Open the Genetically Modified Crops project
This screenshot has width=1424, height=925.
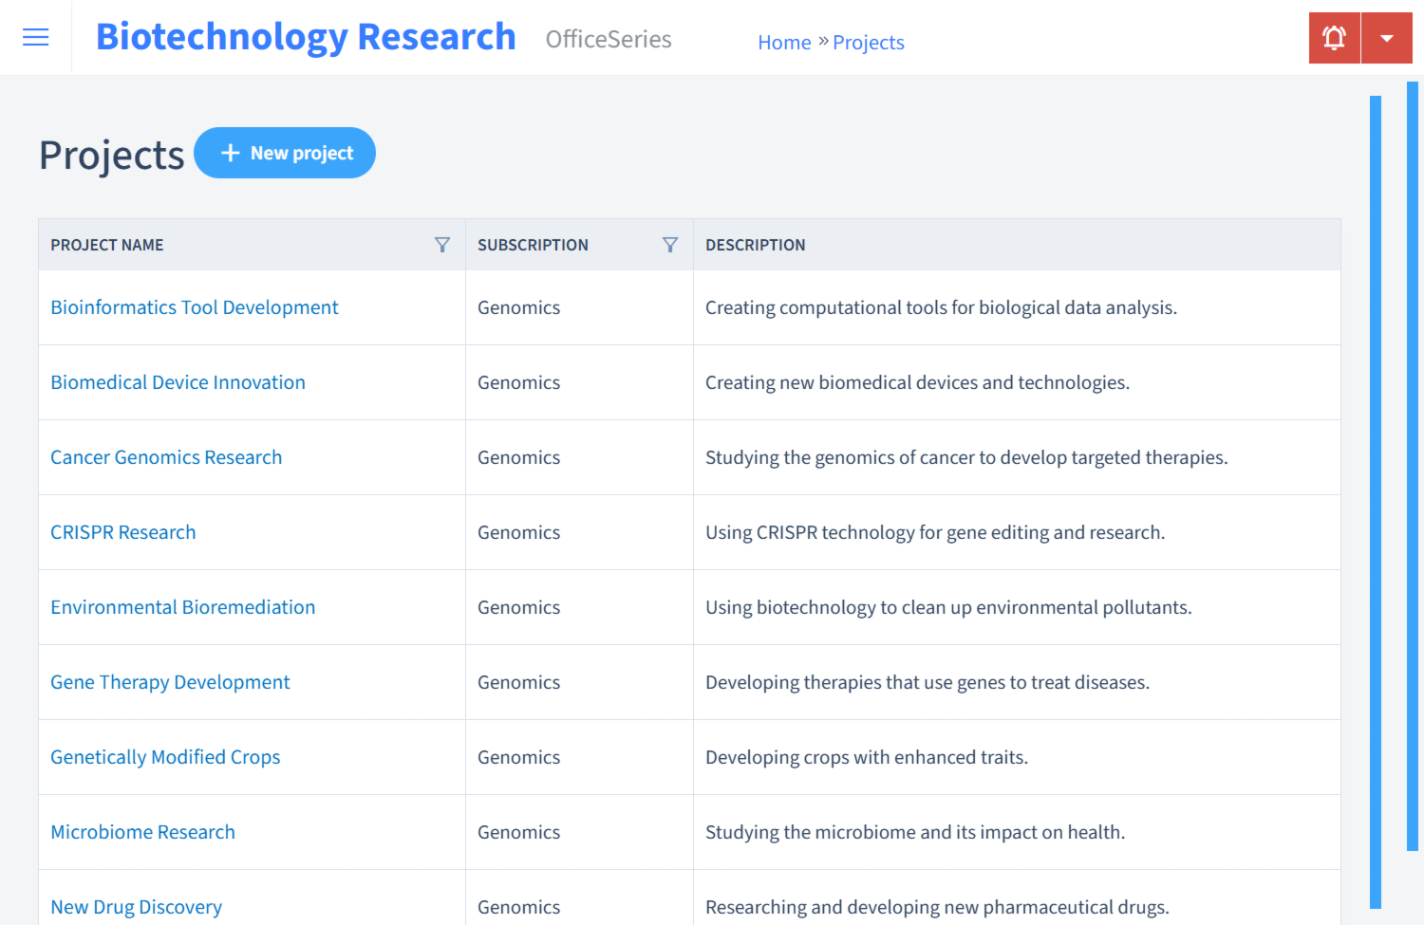click(165, 756)
